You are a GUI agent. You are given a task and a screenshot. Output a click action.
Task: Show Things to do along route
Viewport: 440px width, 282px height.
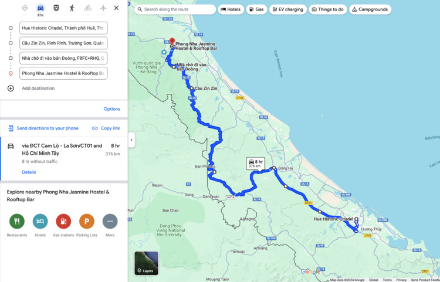[x=328, y=9]
